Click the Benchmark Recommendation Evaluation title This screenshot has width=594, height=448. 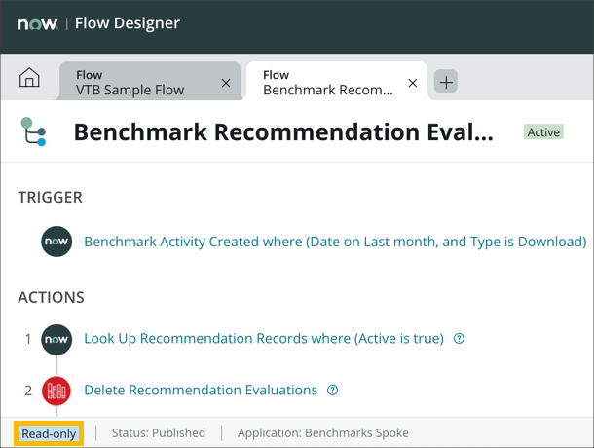click(x=283, y=132)
